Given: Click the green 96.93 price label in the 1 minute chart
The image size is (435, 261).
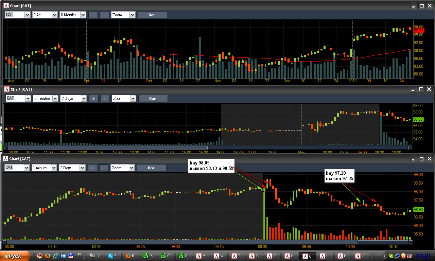Looking at the screenshot, I should click(x=418, y=209).
